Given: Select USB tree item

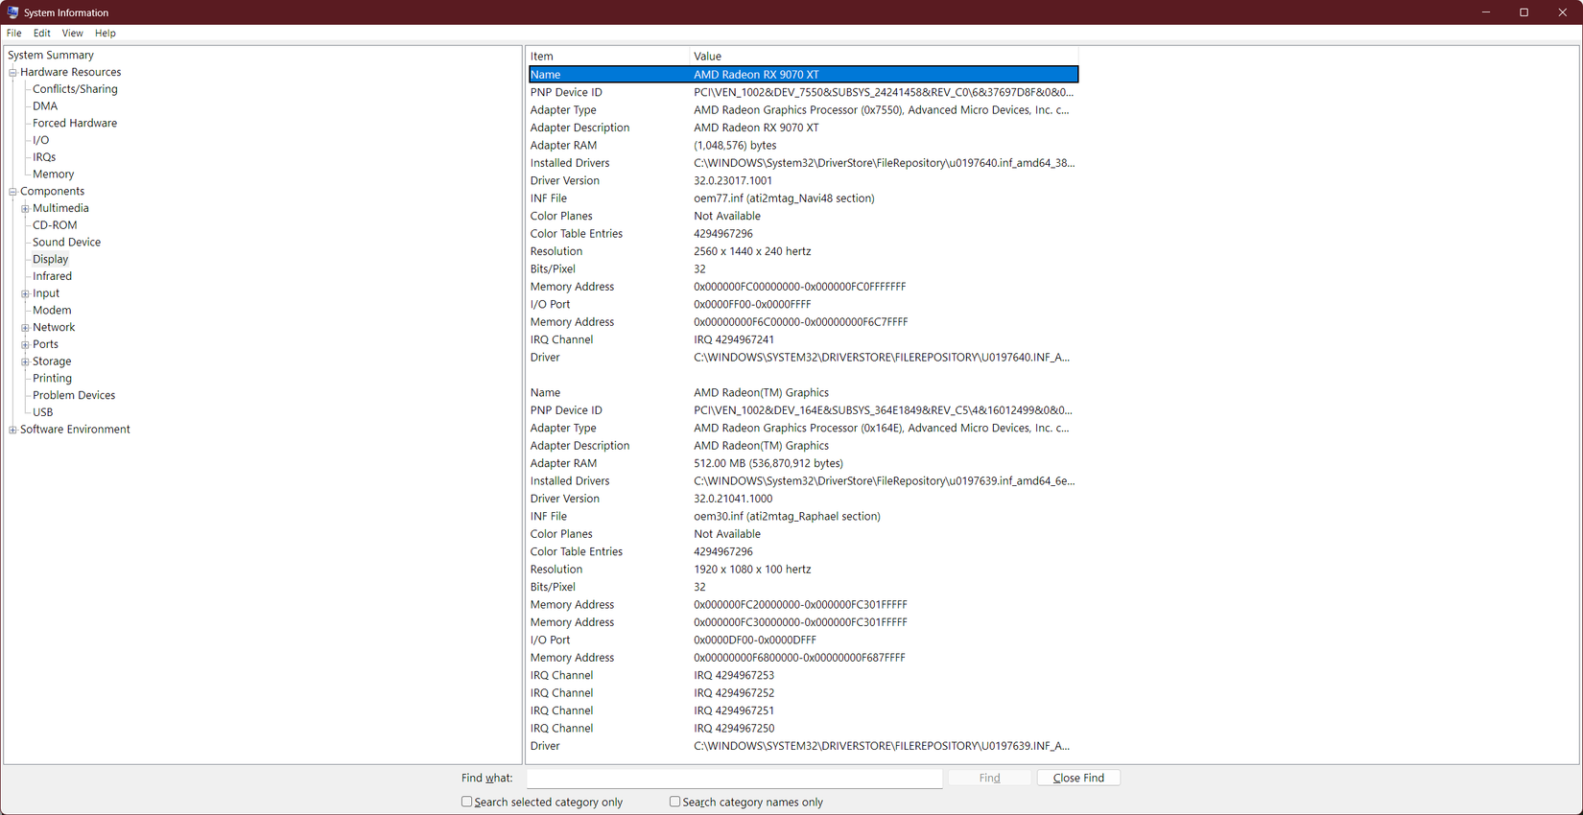Looking at the screenshot, I should [43, 412].
